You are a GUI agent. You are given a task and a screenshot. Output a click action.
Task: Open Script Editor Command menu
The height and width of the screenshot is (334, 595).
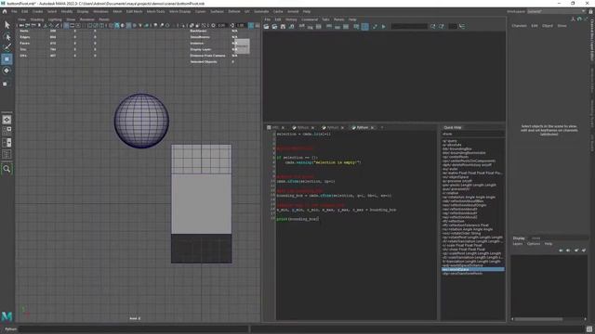click(x=310, y=19)
